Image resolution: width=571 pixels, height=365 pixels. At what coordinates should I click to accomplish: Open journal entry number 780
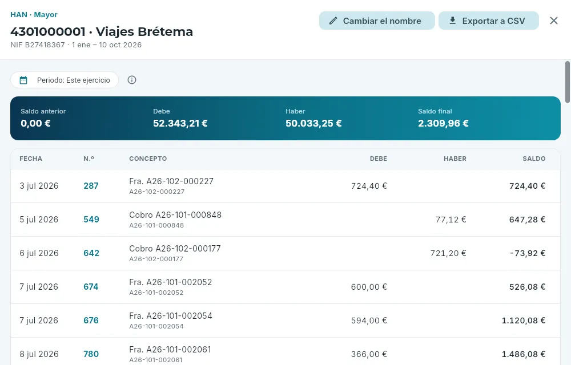(x=91, y=354)
